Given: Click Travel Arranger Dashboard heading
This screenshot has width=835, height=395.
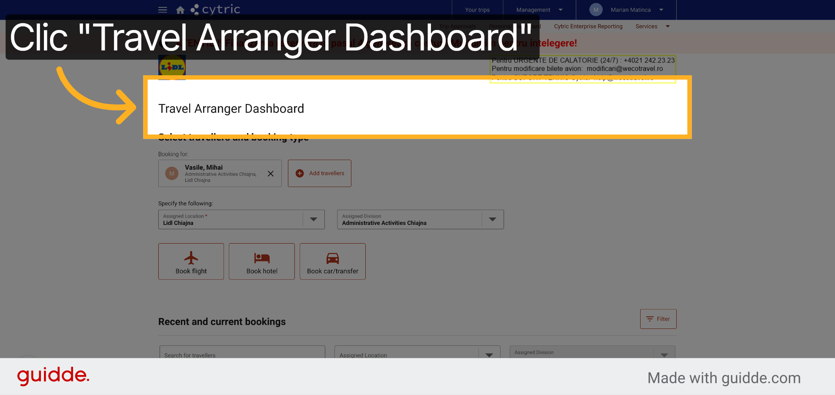Looking at the screenshot, I should coord(231,109).
